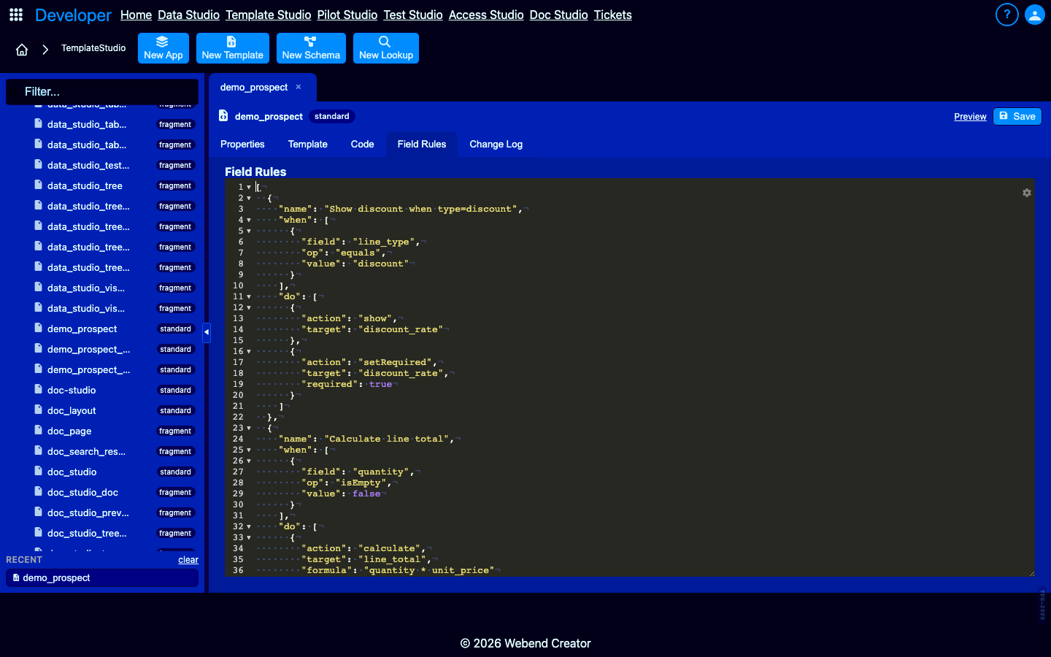Click the file icon beside doc_layout

point(39,410)
